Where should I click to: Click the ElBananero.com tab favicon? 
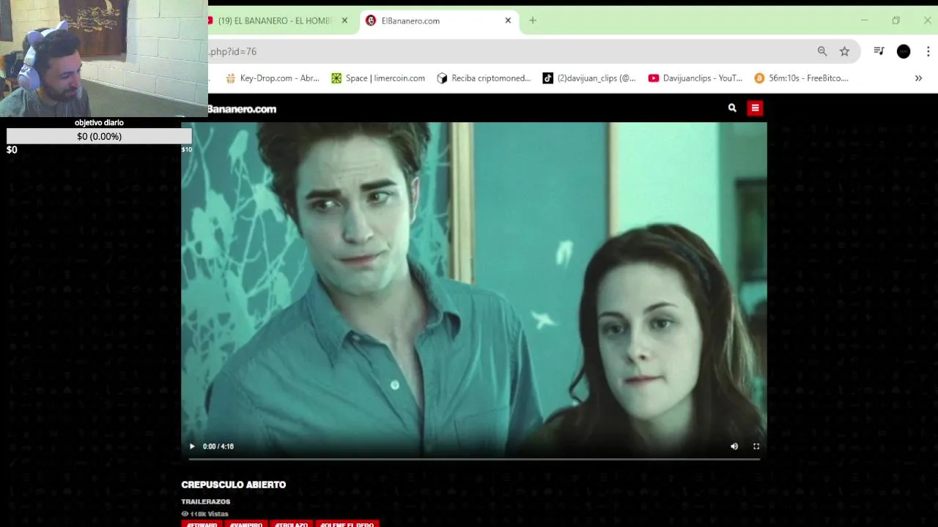371,20
